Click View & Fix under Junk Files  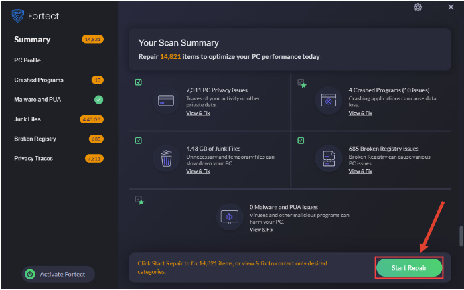click(x=198, y=171)
